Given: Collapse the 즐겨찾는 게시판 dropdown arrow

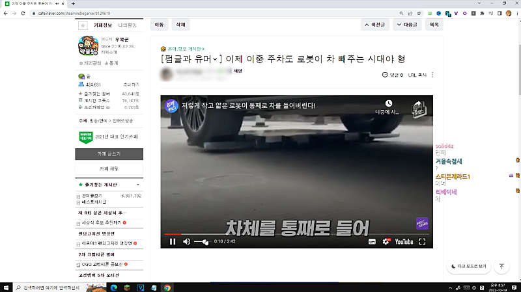Looking at the screenshot, I should click(138, 185).
